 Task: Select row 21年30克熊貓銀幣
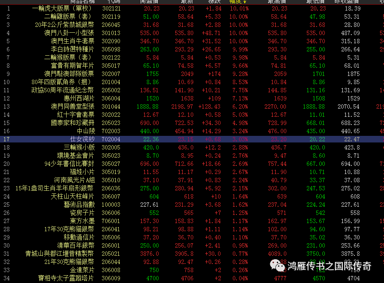tap(192, 262)
